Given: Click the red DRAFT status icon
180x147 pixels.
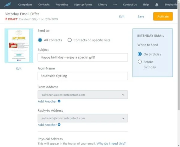Looking at the screenshot, I should click(6, 19).
